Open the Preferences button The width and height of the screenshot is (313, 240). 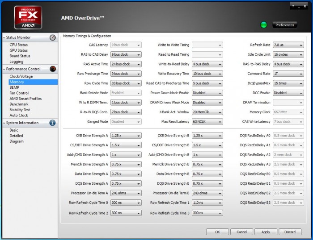click(x=285, y=25)
